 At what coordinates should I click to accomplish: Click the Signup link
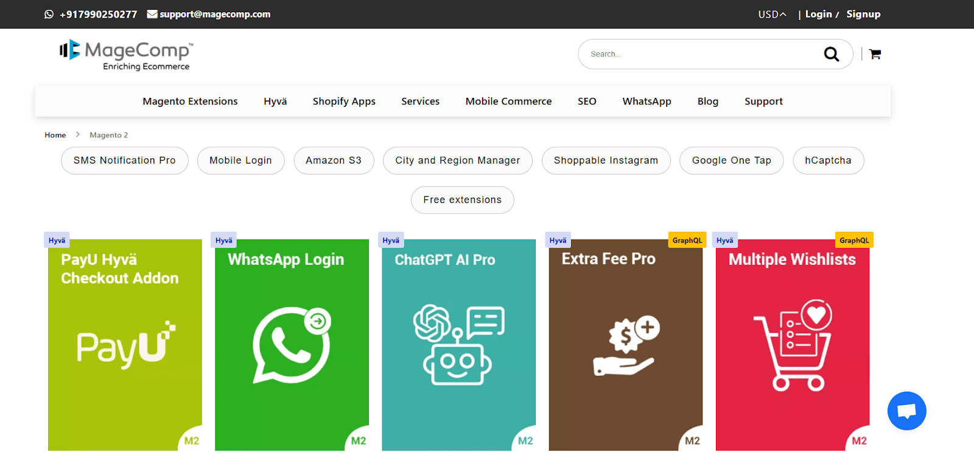(863, 14)
